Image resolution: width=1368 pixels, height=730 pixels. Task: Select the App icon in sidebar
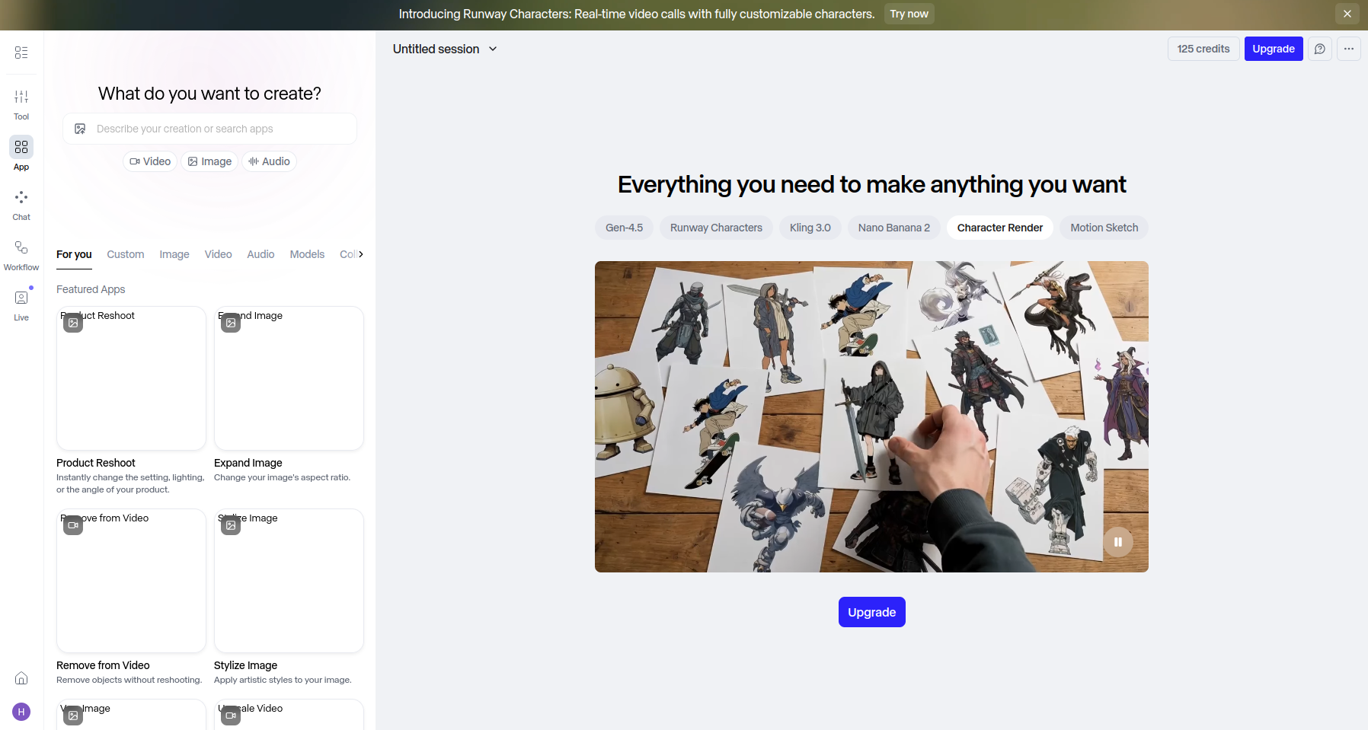tap(21, 153)
